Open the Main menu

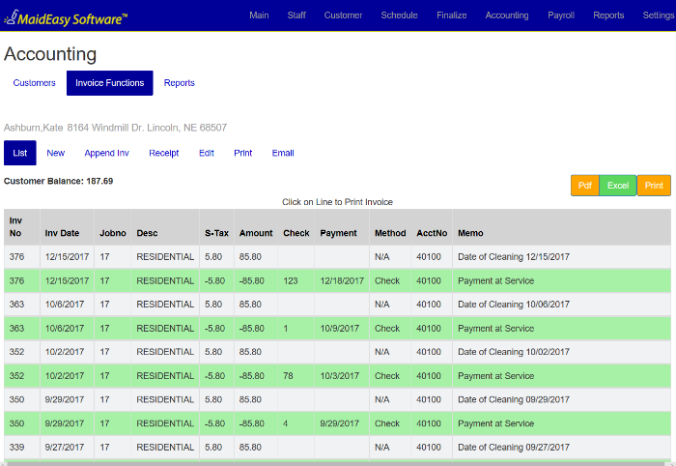click(x=259, y=15)
